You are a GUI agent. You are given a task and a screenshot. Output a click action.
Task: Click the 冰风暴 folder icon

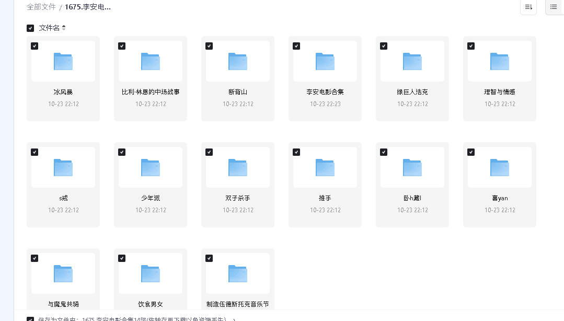[x=63, y=61]
